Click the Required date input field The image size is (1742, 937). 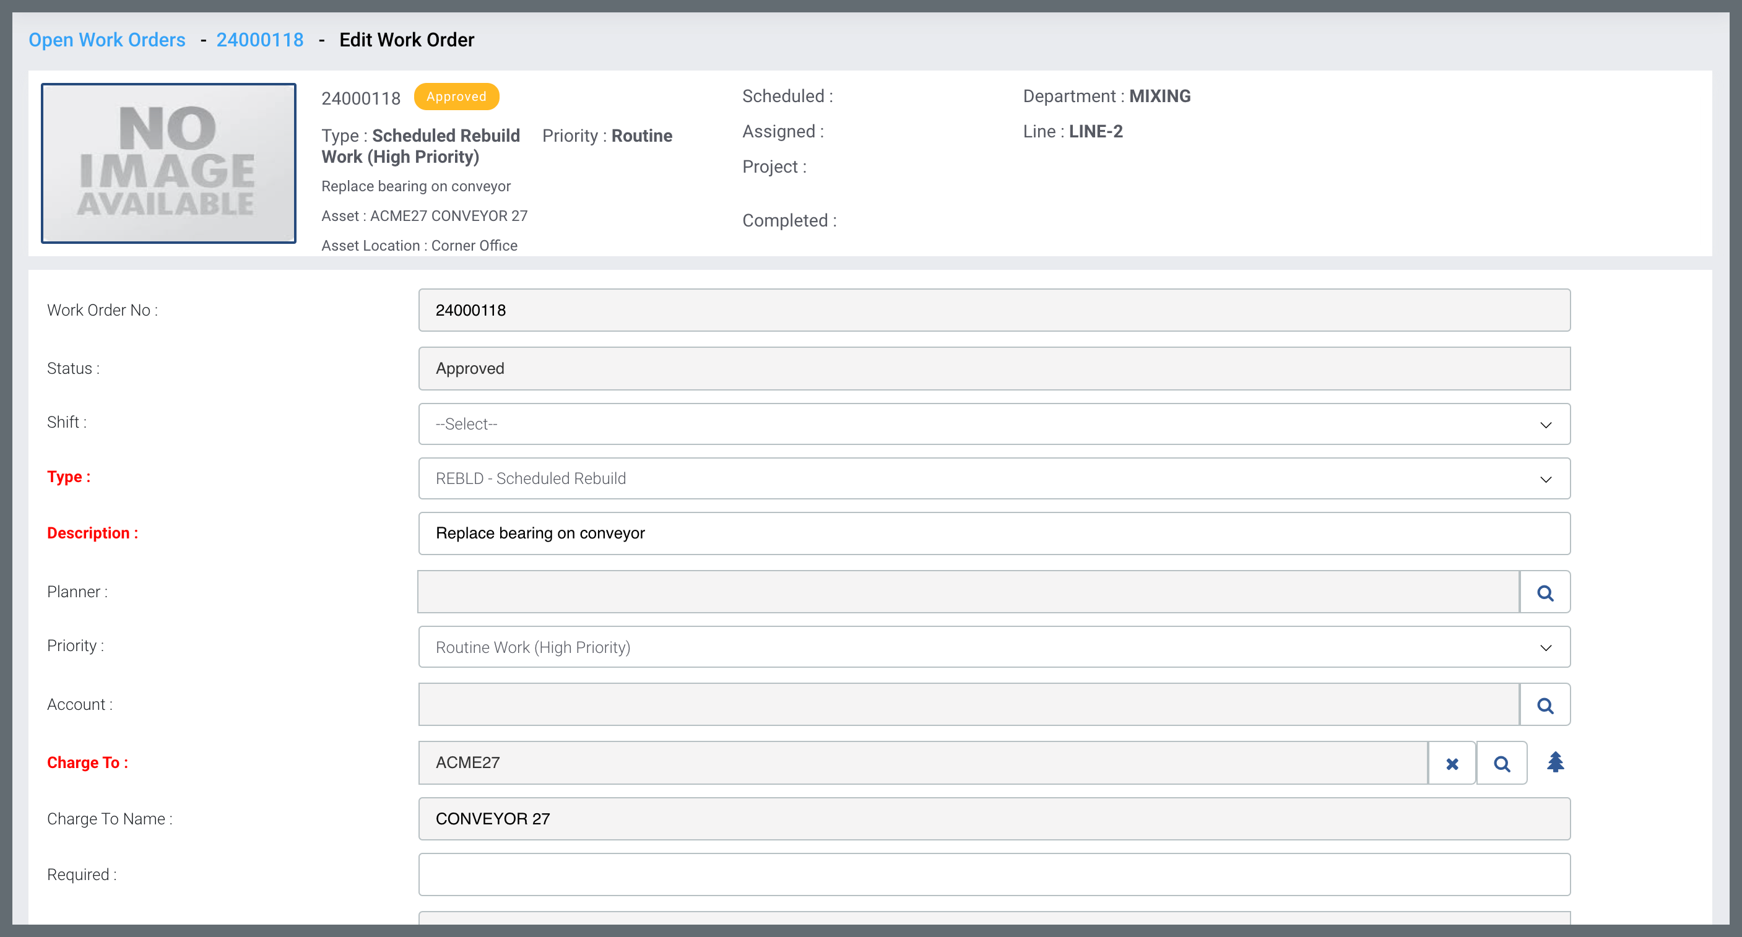click(994, 874)
